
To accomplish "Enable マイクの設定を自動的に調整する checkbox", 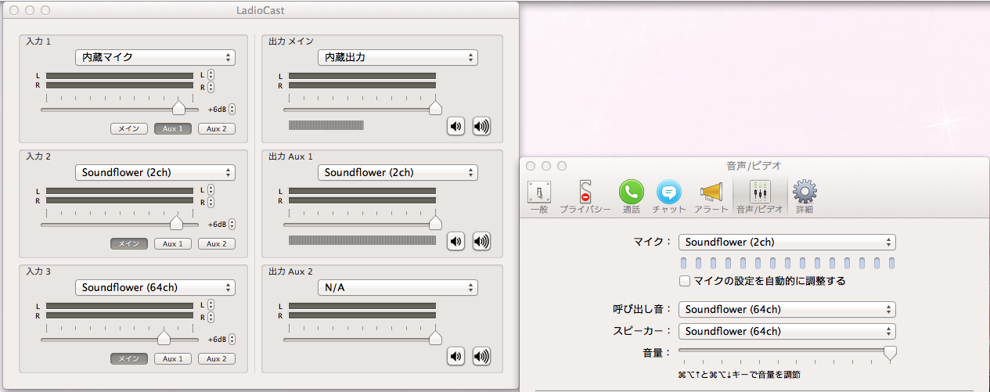I will (x=685, y=280).
